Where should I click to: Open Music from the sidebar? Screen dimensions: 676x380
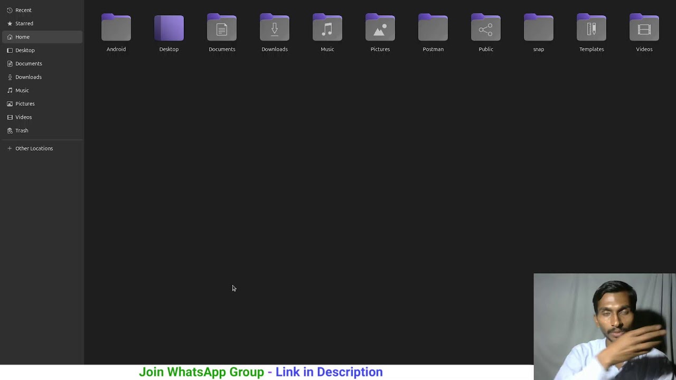coord(42,90)
